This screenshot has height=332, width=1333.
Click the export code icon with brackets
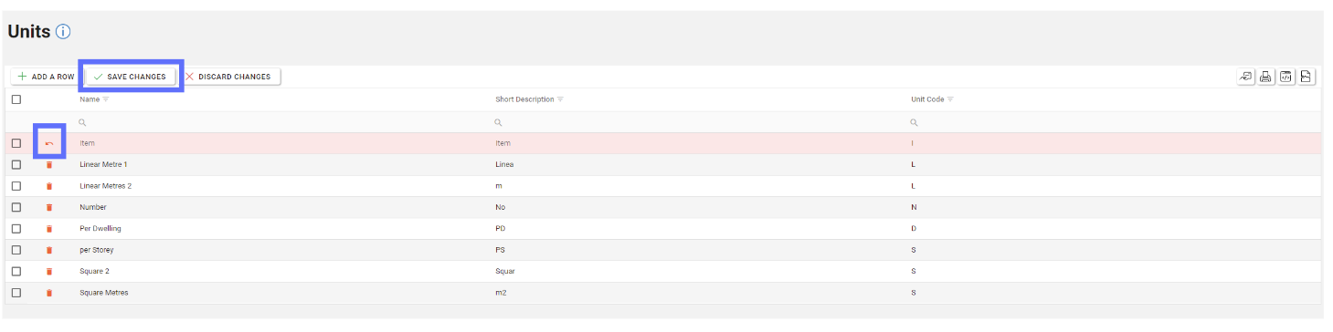pyautogui.click(x=1285, y=77)
